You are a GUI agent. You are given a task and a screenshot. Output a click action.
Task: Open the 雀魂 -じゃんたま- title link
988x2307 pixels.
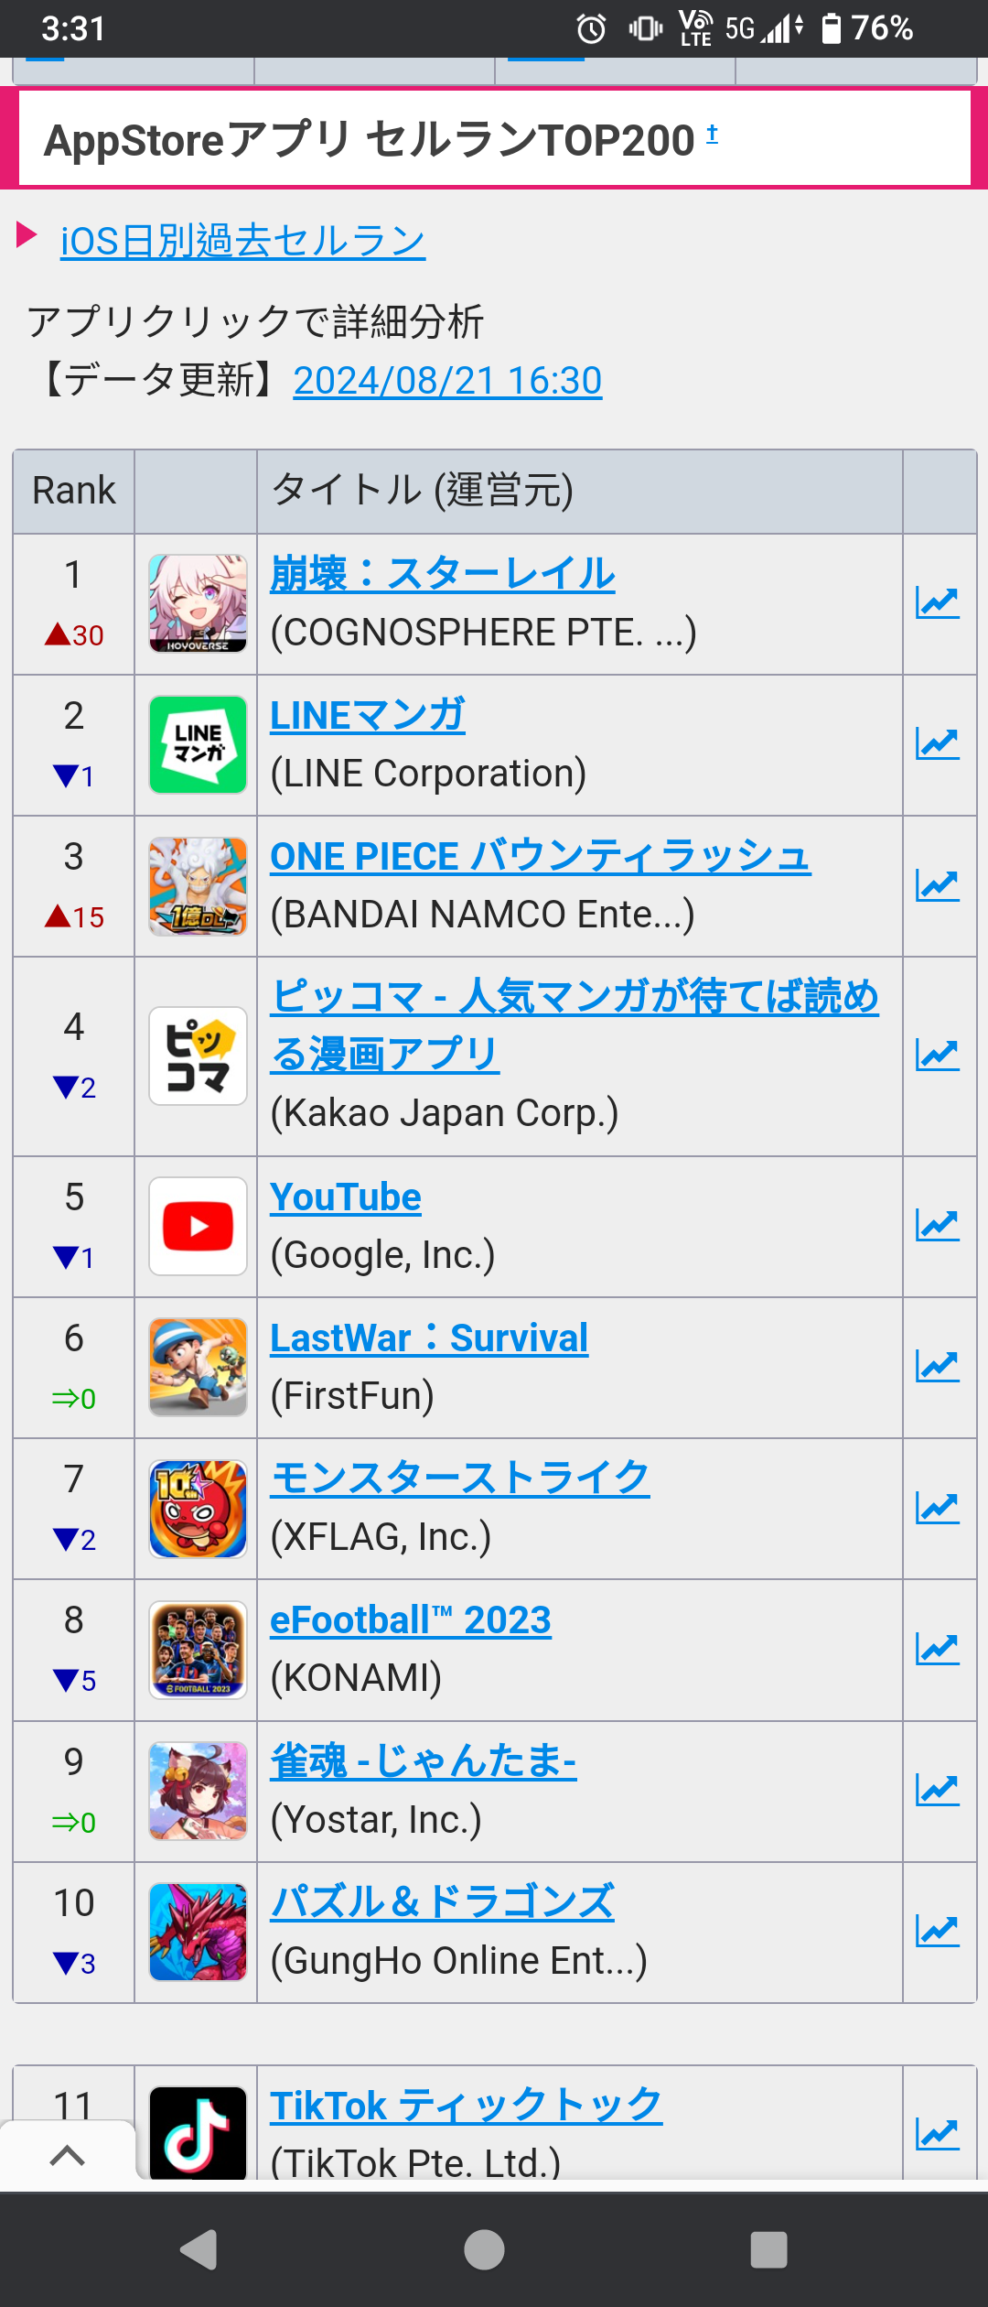pyautogui.click(x=424, y=1760)
